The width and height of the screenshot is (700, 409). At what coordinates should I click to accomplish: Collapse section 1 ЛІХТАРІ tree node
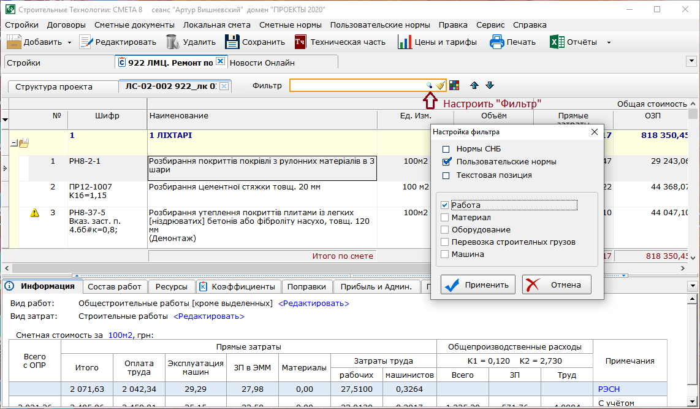[x=13, y=143]
